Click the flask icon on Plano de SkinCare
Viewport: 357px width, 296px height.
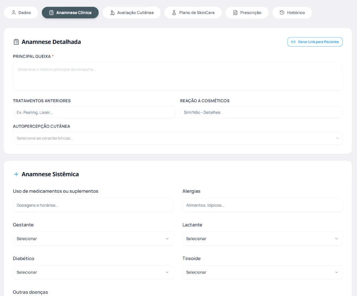[174, 13]
